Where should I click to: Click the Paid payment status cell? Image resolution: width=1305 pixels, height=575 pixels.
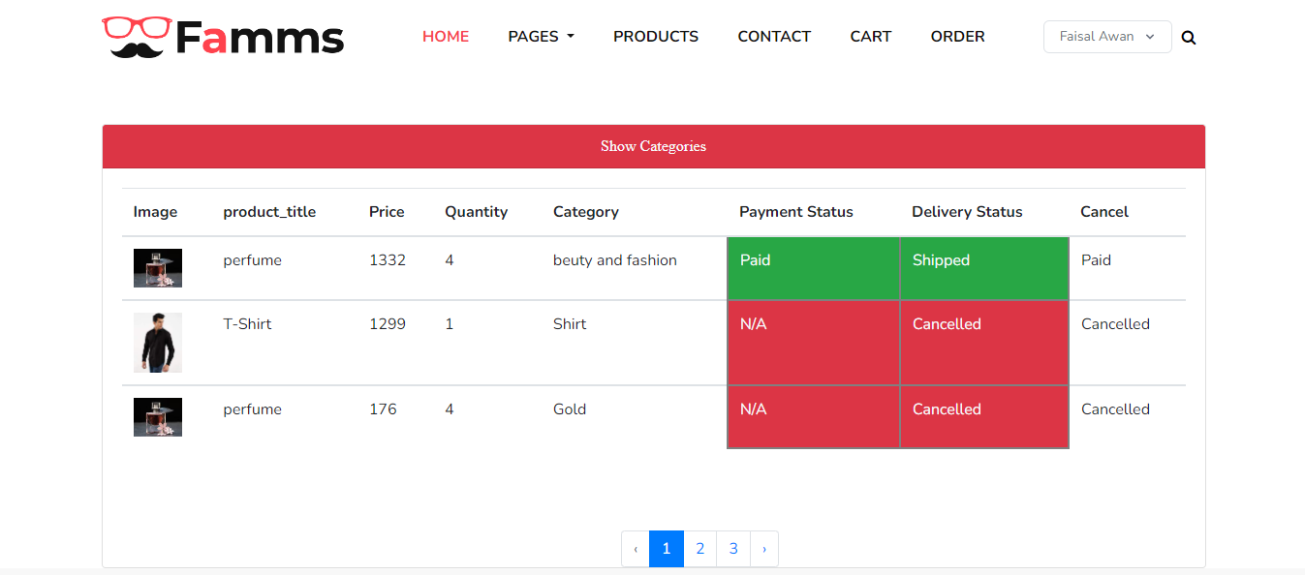(813, 268)
